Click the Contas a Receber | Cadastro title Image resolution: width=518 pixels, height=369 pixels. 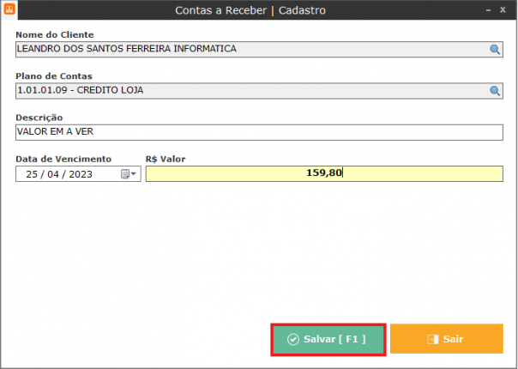tap(250, 11)
